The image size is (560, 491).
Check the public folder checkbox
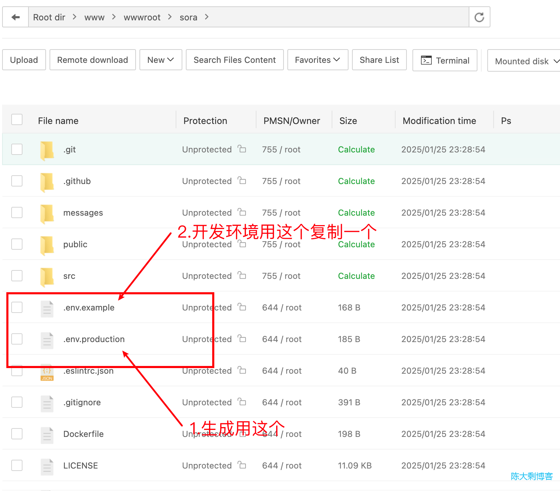[17, 244]
